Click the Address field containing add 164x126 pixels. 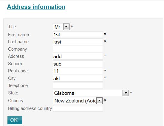78,56
